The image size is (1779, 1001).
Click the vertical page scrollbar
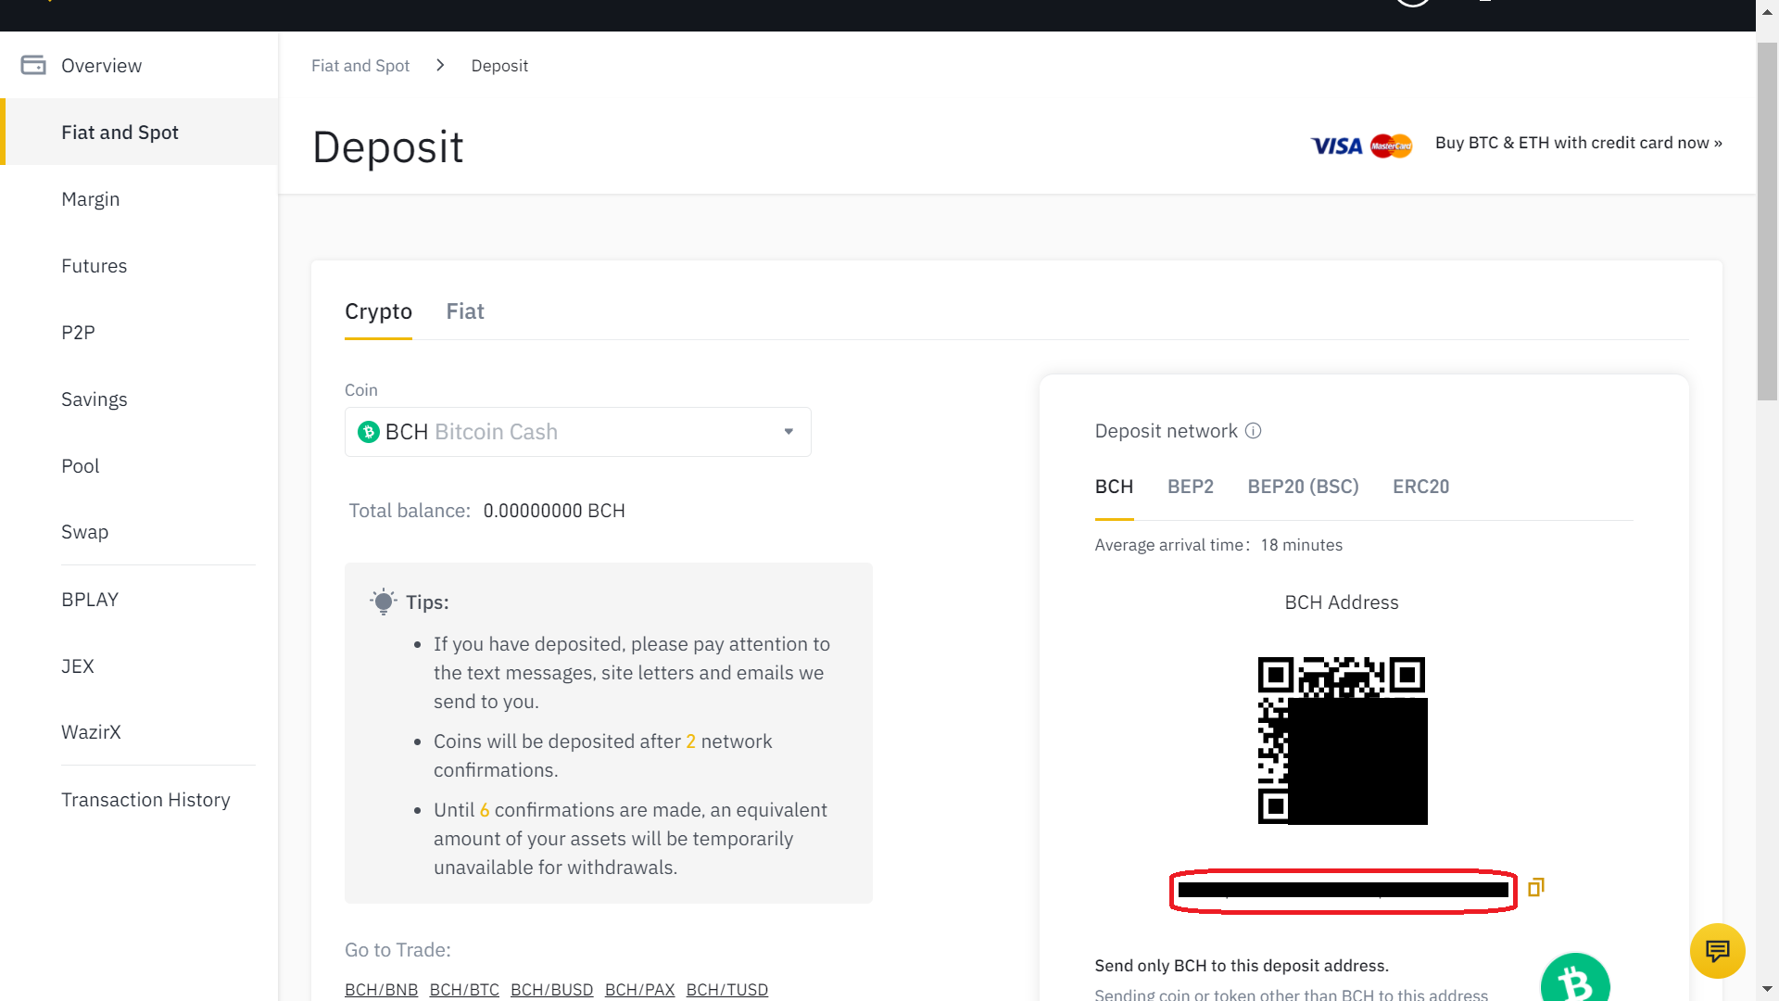point(1767,222)
